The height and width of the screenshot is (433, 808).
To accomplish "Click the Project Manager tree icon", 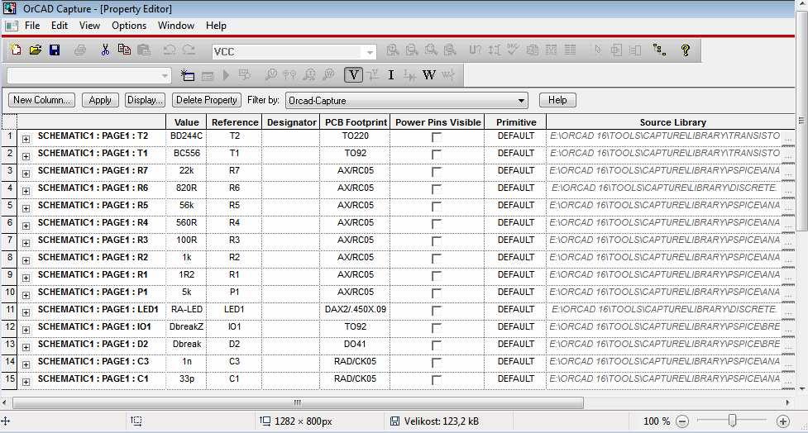I will (x=659, y=50).
